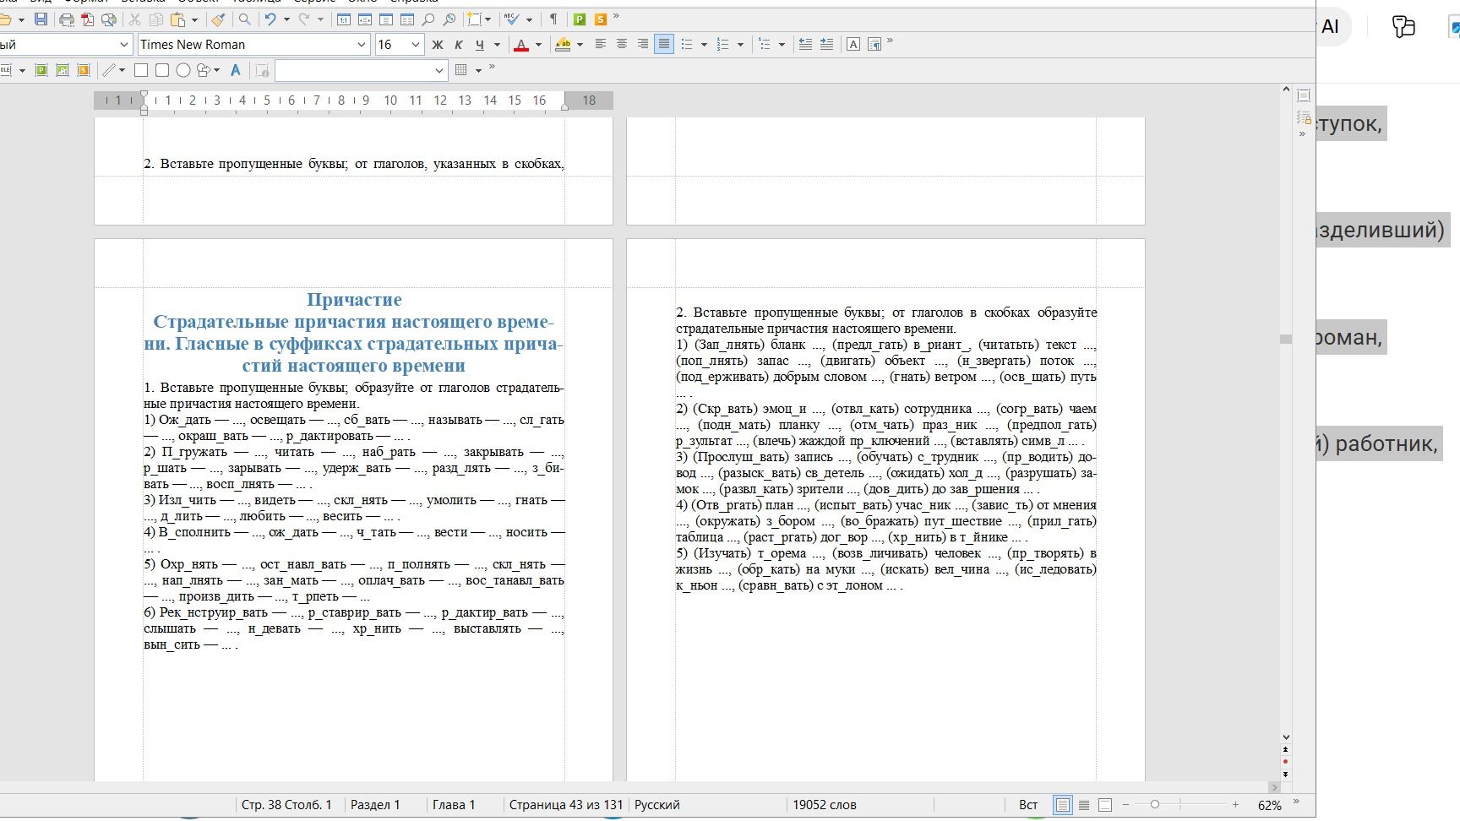
Task: Toggle italic (К) formatting
Action: [459, 45]
